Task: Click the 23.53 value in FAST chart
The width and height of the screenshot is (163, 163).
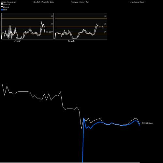Action: click(x=48, y=32)
